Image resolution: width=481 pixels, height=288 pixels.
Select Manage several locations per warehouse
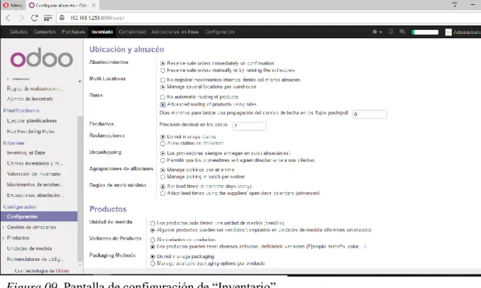tap(162, 87)
